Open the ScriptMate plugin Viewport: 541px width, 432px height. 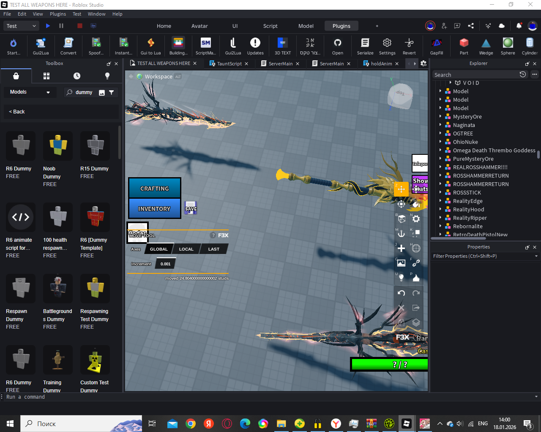click(x=205, y=46)
